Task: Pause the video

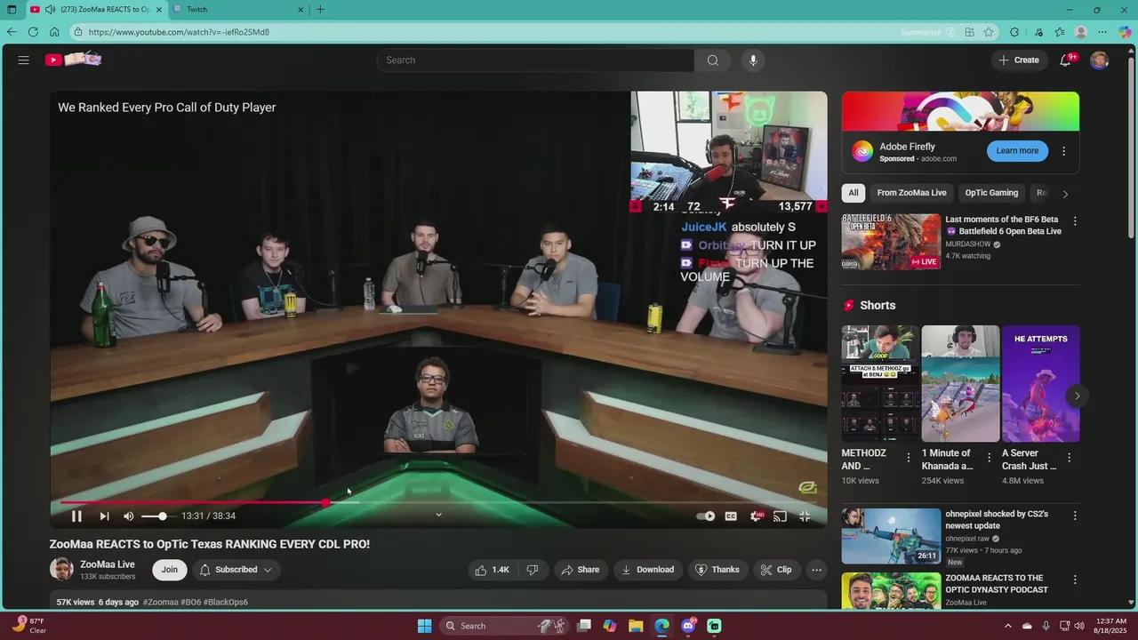Action: 76,516
